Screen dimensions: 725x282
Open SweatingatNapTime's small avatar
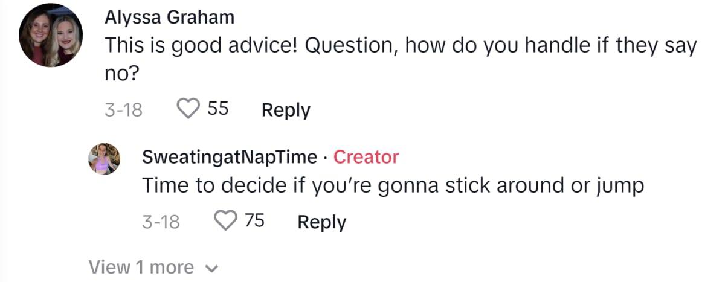pos(105,159)
